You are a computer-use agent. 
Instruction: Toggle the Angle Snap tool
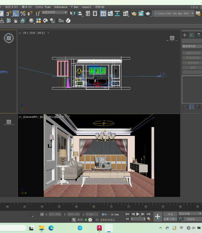coord(16,13)
